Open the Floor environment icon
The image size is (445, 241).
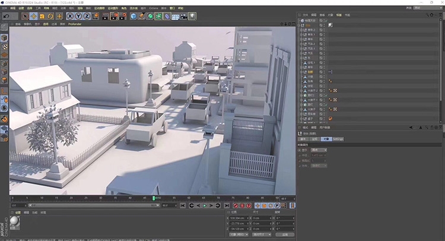[x=175, y=16]
